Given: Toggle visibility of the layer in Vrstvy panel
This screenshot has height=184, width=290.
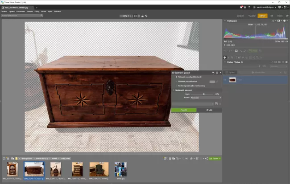Looking at the screenshot, I should coord(225,80).
